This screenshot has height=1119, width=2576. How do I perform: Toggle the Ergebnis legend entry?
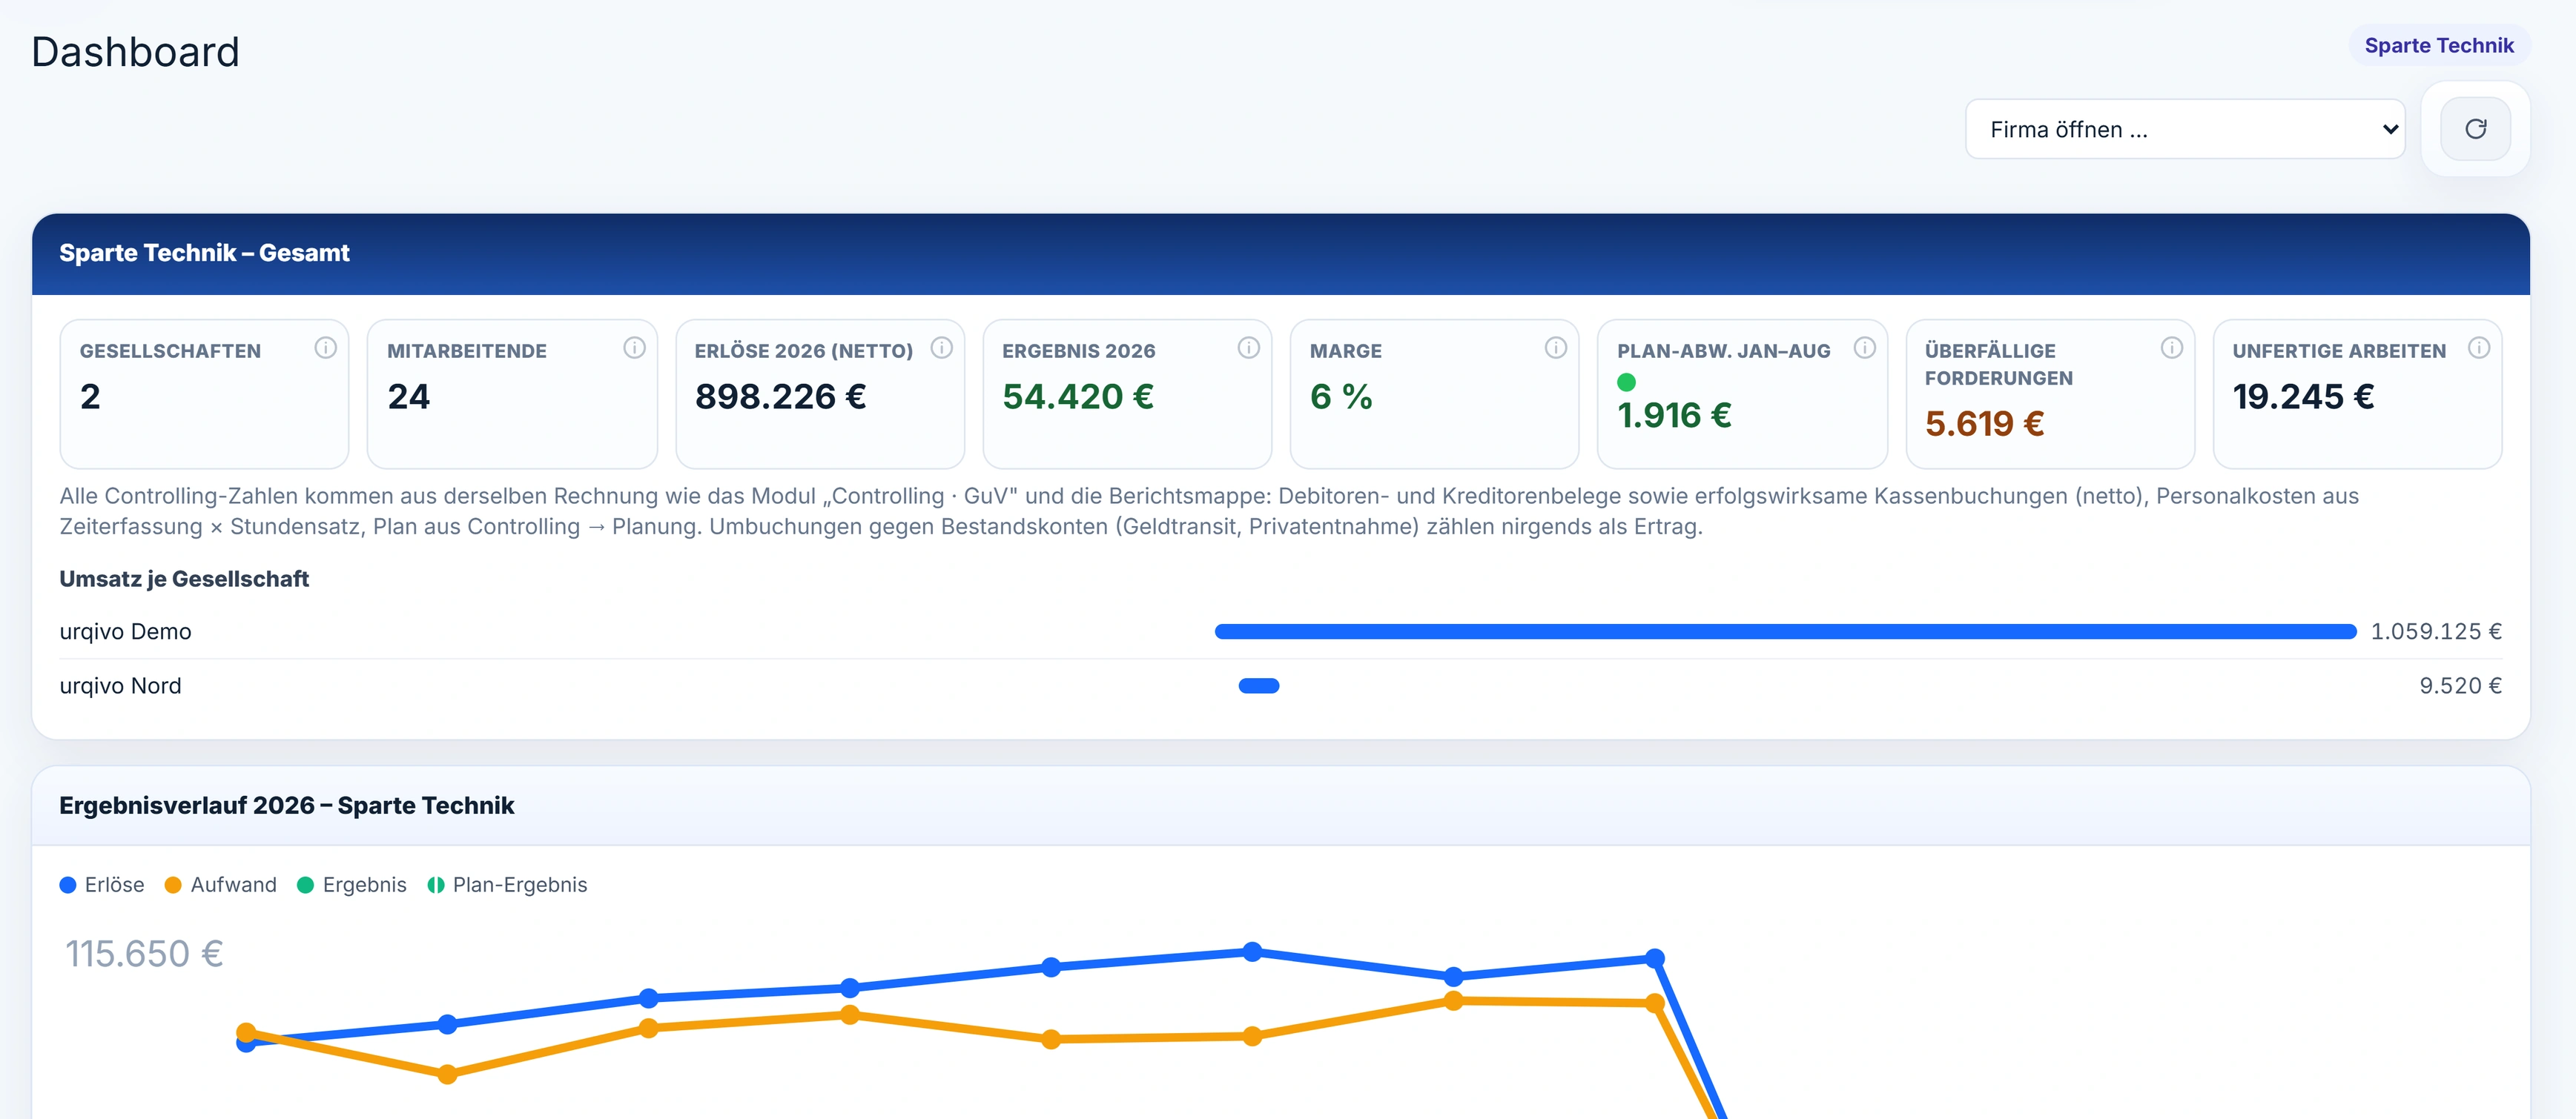pyautogui.click(x=352, y=886)
